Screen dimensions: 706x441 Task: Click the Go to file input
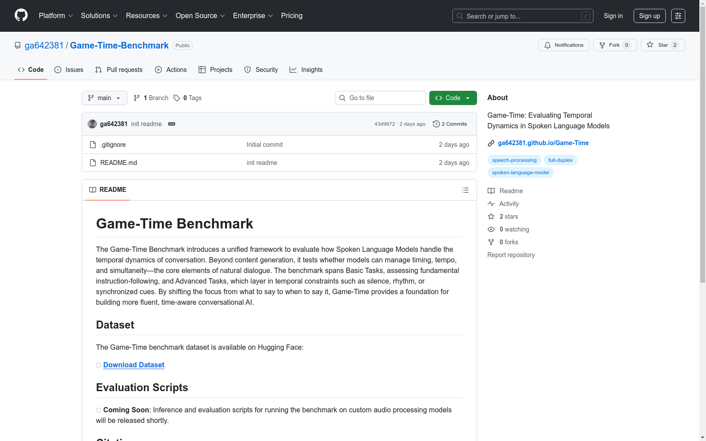click(x=380, y=98)
